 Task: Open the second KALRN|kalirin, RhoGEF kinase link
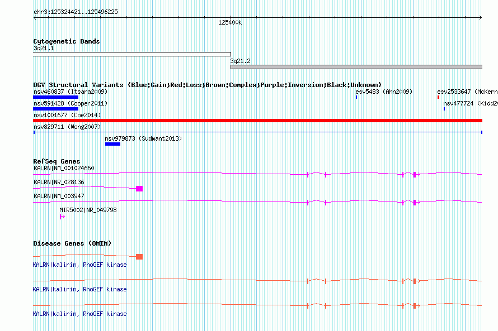pyautogui.click(x=79, y=289)
